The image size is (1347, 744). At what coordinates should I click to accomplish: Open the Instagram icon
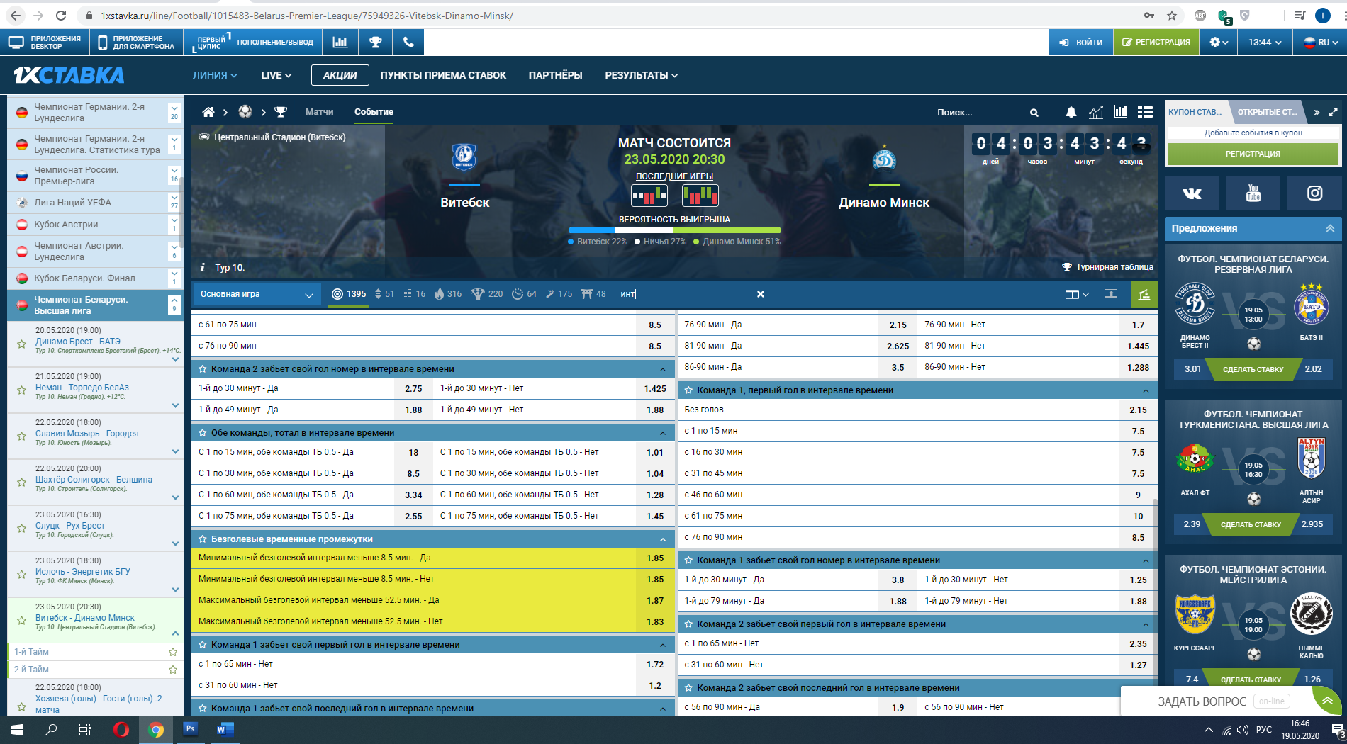1314,193
